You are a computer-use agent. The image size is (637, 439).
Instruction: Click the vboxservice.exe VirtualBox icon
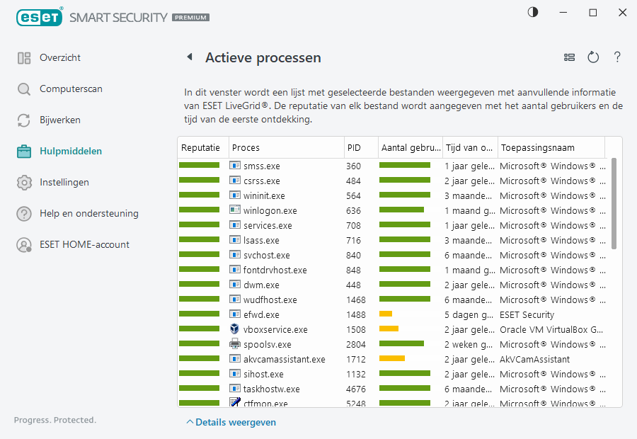tap(236, 329)
